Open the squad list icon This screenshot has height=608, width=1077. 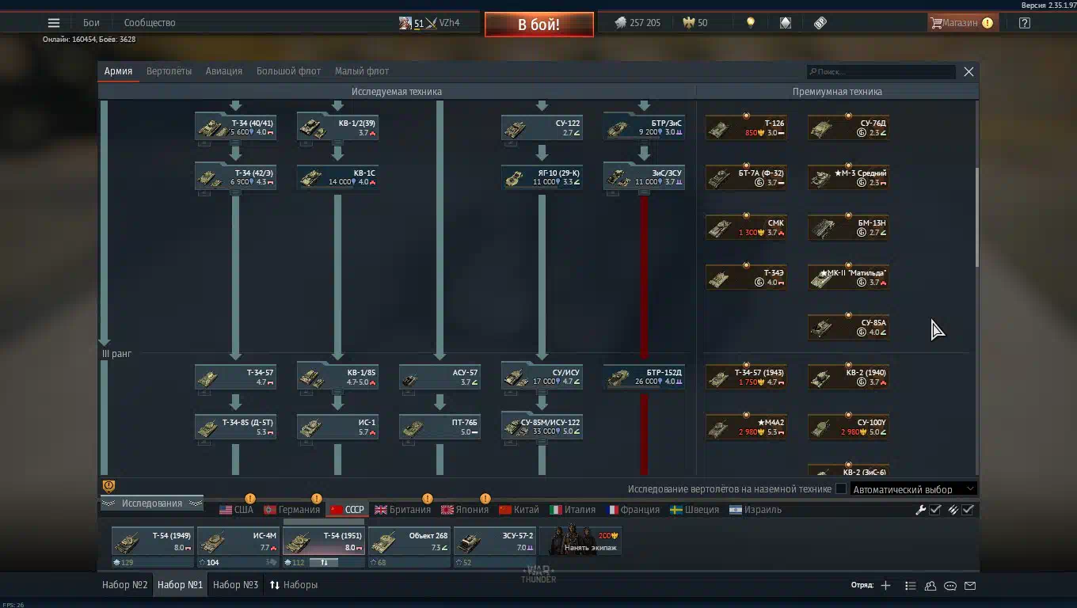pyautogui.click(x=911, y=586)
